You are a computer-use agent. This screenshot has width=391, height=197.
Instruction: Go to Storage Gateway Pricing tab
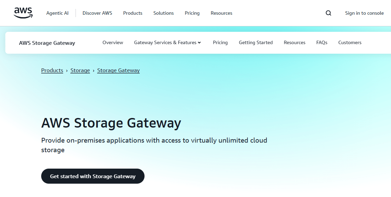pos(220,43)
